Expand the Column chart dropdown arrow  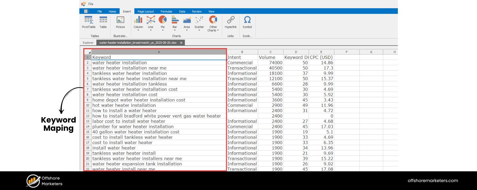tap(138, 31)
